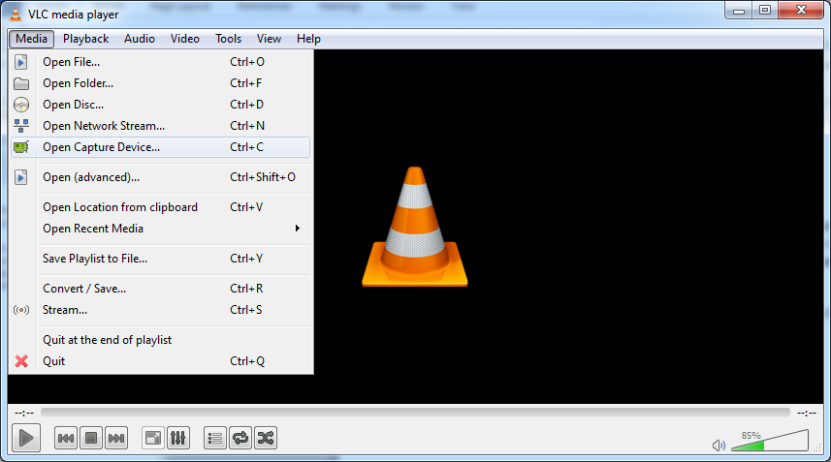Choose Stream... menu entry
Viewport: 831px width, 462px height.
[x=161, y=310]
